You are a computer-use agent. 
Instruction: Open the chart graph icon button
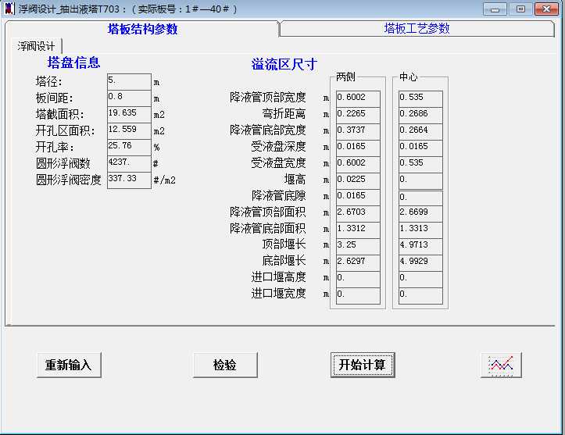click(501, 365)
